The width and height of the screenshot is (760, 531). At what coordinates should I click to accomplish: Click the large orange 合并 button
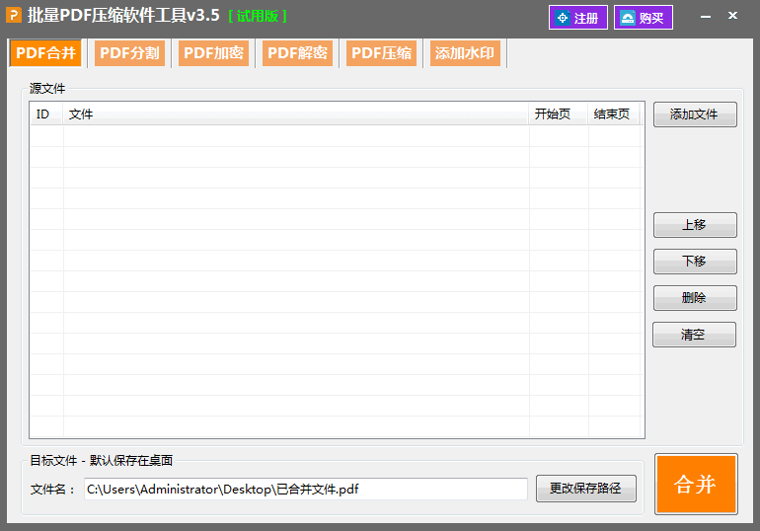coord(696,484)
